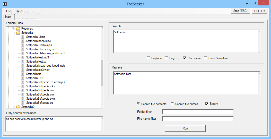The image size is (271, 139).
Task: Click TheSeeker eye icon in title bar
Action: 5,3
